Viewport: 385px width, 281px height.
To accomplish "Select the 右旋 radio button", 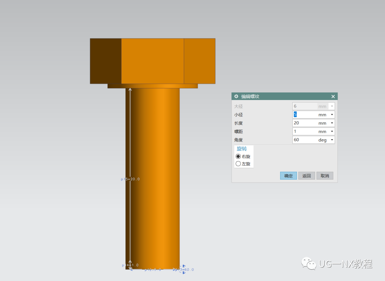I will [x=238, y=156].
